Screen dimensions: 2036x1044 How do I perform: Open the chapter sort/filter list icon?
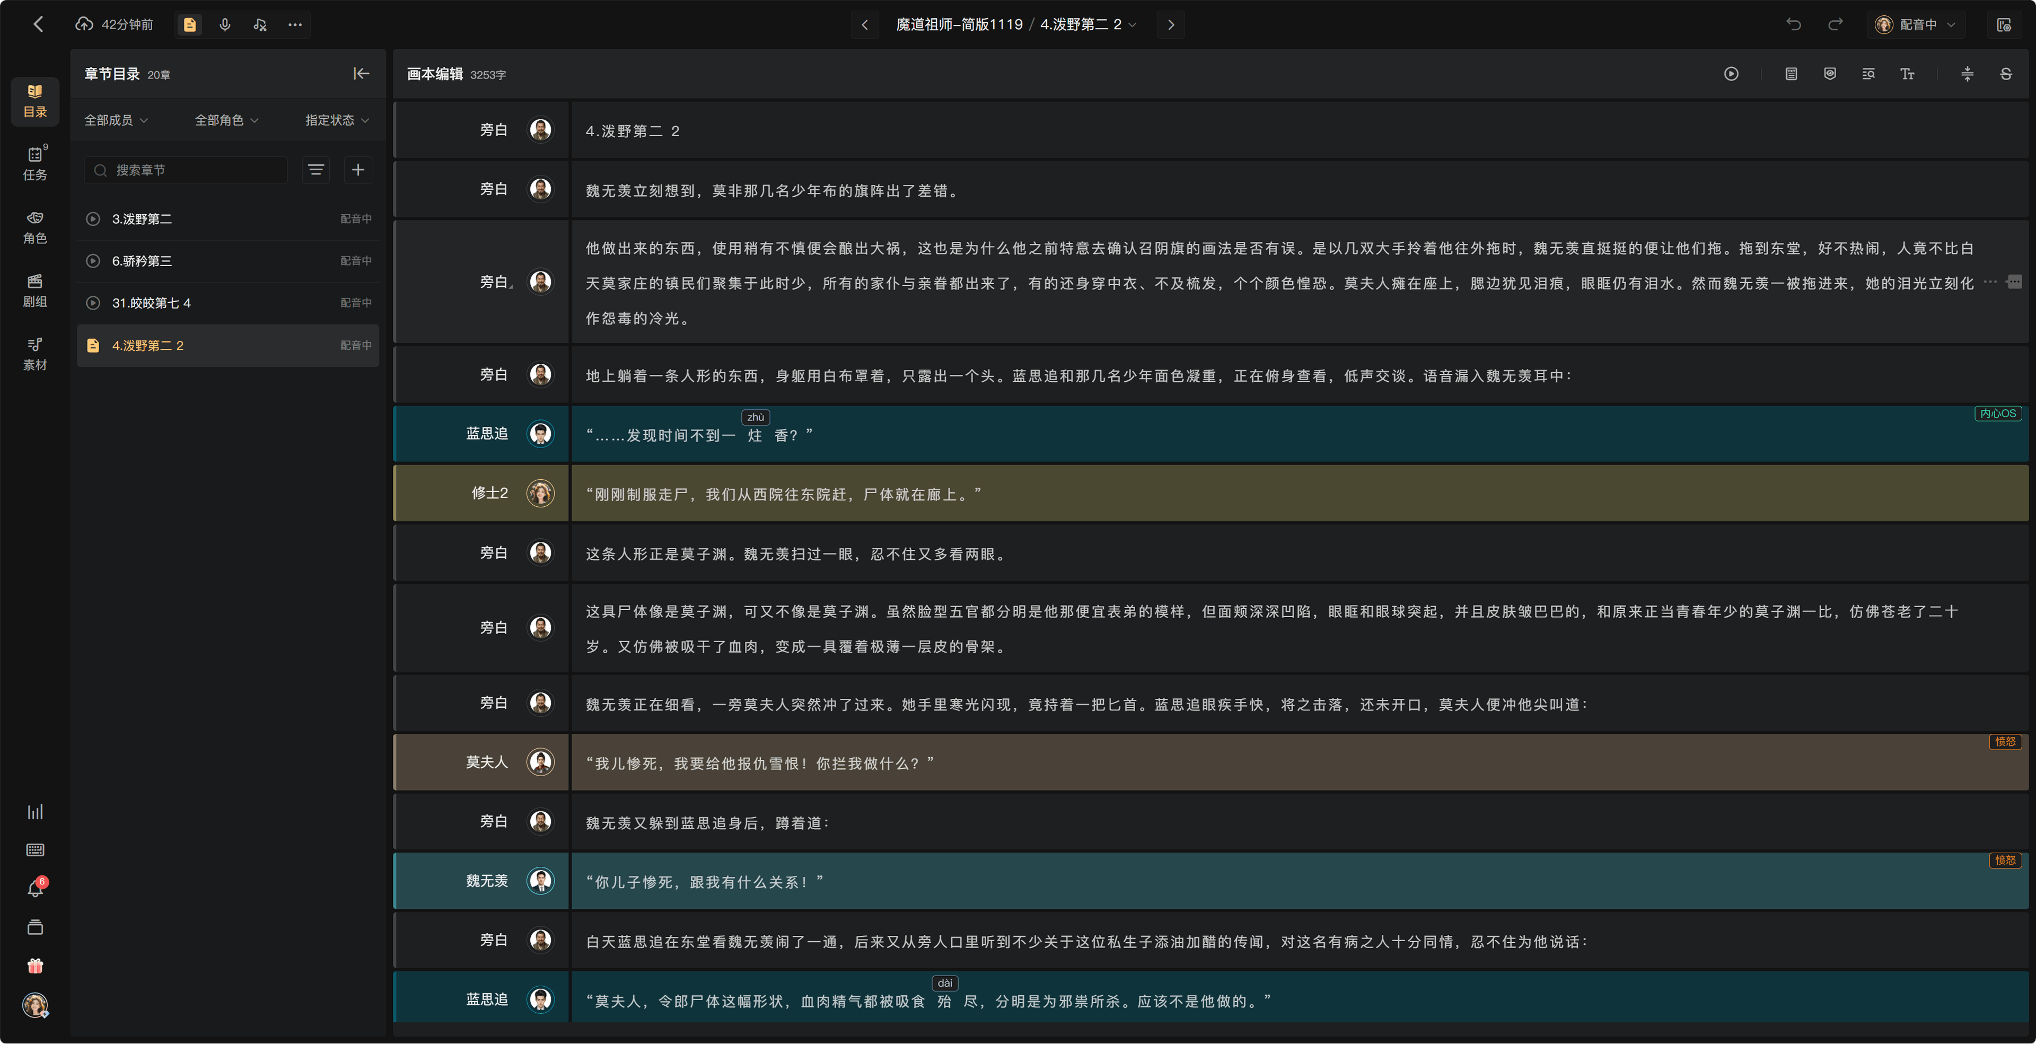316,170
